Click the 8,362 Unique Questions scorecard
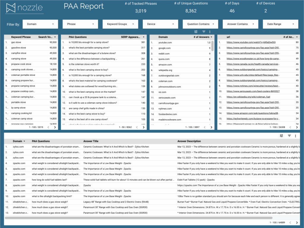Viewport: 304px width, 228px height. [191, 7]
